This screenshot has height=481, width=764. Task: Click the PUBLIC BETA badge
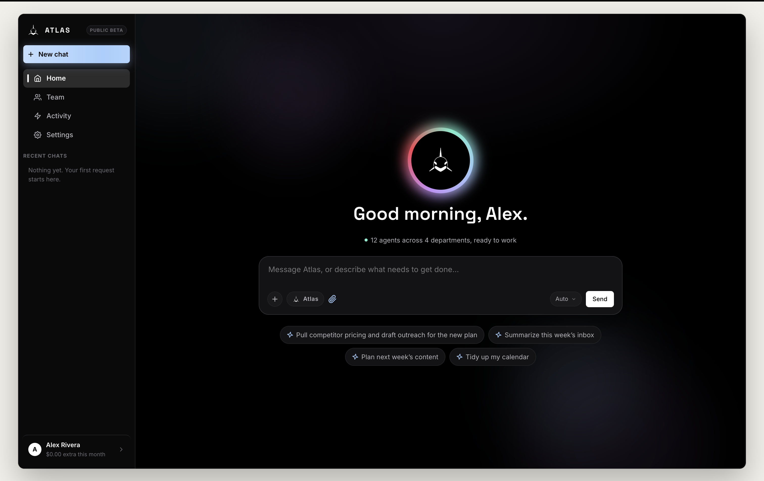tap(107, 30)
